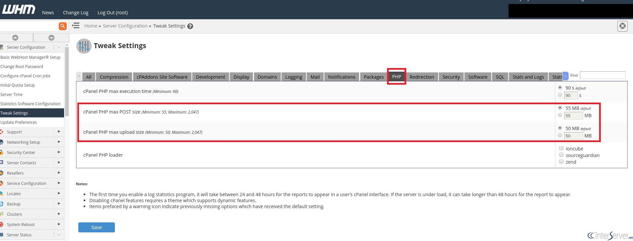Select custom max POST size radio button
The width and height of the screenshot is (633, 241).
560,115
